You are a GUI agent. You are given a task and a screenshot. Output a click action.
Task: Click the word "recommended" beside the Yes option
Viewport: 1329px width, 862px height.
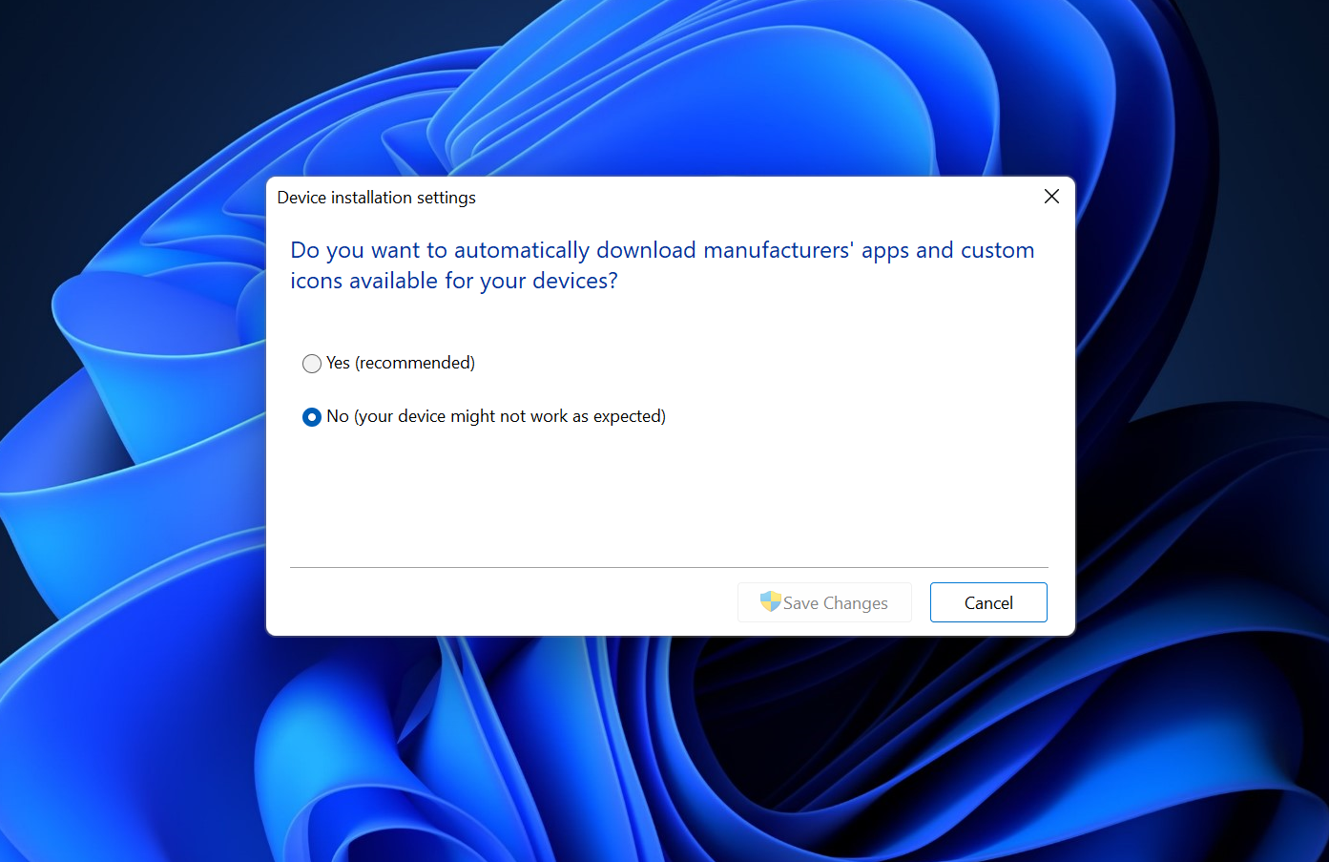(414, 363)
